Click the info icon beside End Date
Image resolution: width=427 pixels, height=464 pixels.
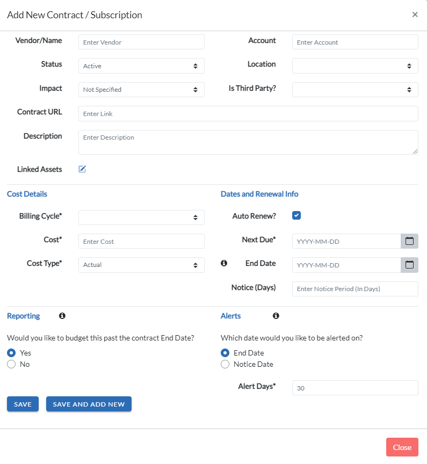[224, 263]
